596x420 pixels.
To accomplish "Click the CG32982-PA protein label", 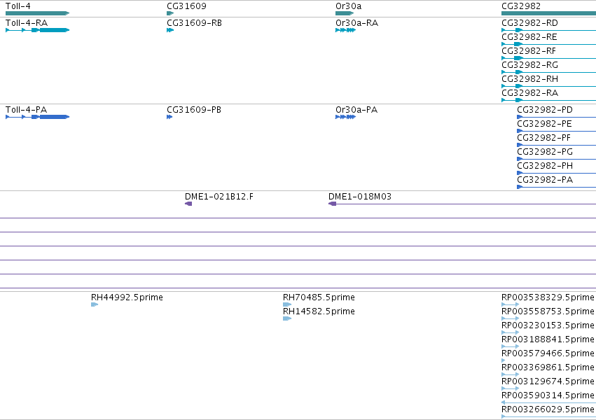I will [545, 180].
